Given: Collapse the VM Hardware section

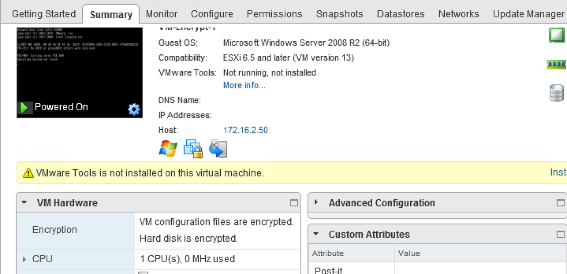Looking at the screenshot, I should point(23,202).
